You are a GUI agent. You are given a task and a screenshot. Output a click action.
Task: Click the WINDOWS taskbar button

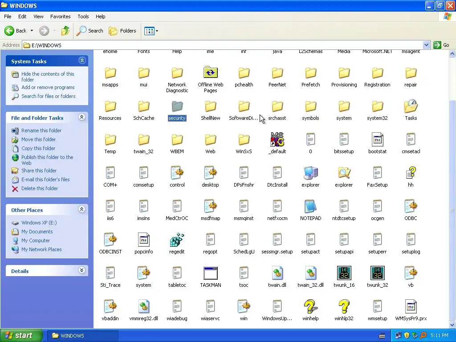tap(82, 336)
